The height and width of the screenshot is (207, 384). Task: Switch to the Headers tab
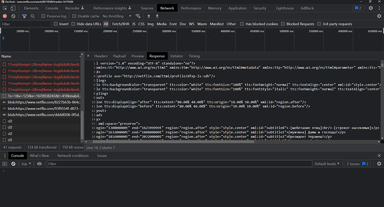[x=101, y=56]
